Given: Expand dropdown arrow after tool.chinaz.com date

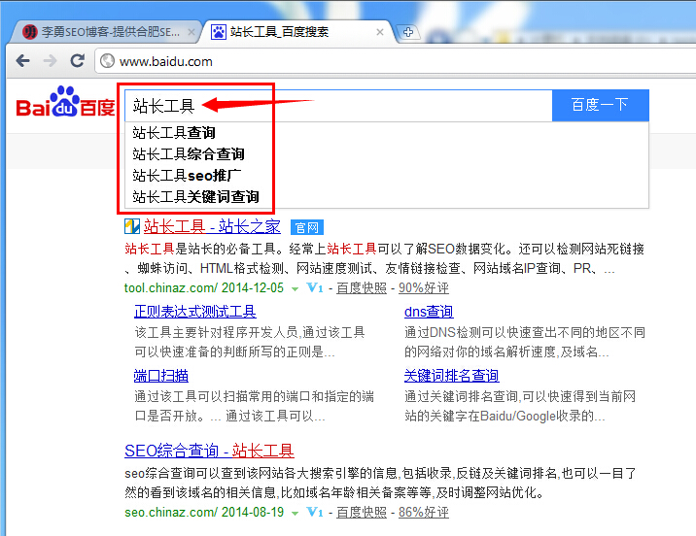Looking at the screenshot, I should [x=295, y=289].
